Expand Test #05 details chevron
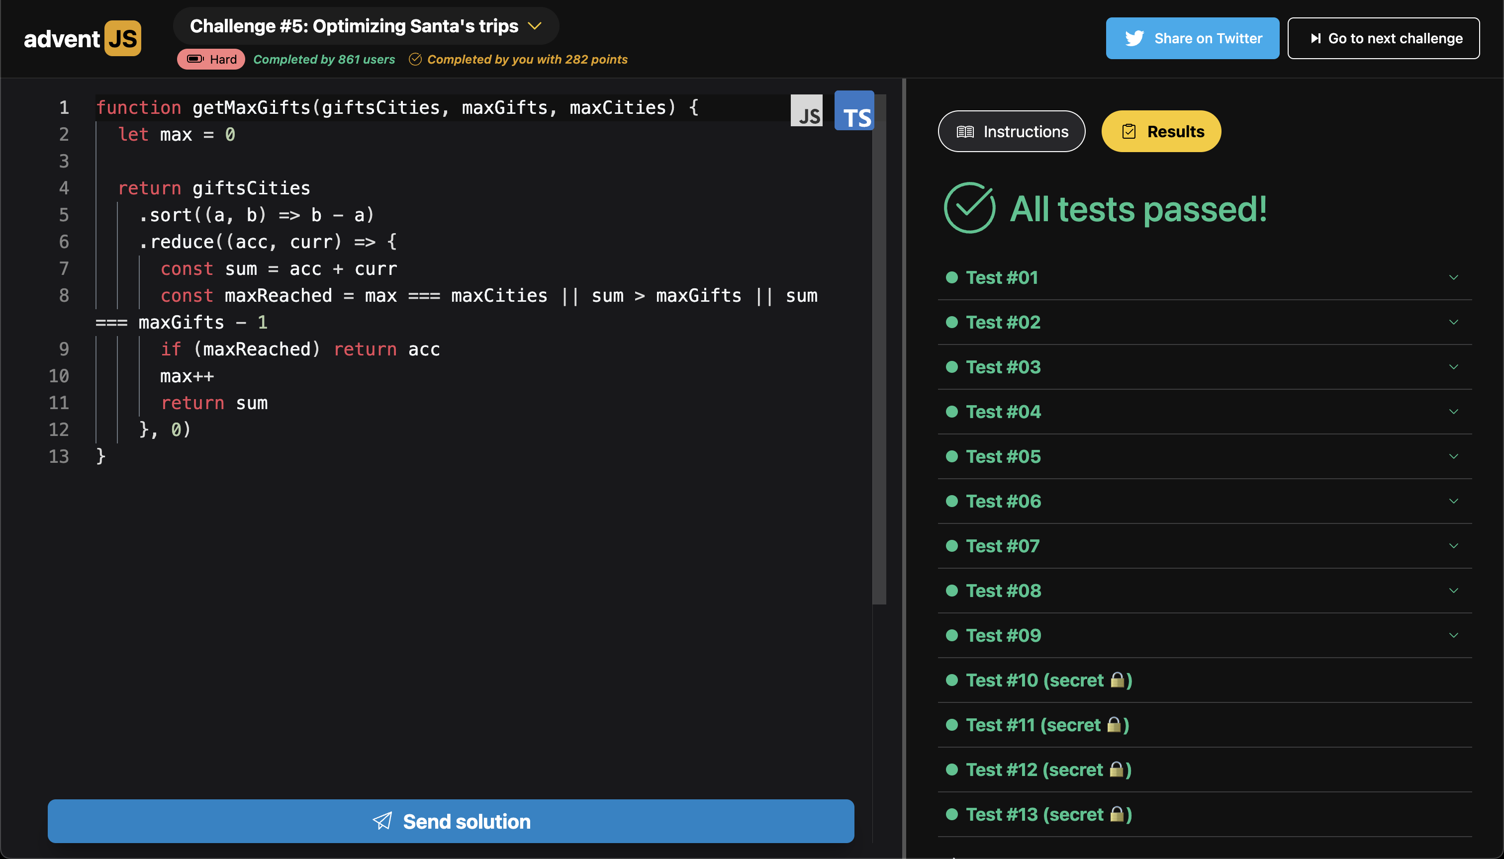1504x859 pixels. (x=1453, y=456)
